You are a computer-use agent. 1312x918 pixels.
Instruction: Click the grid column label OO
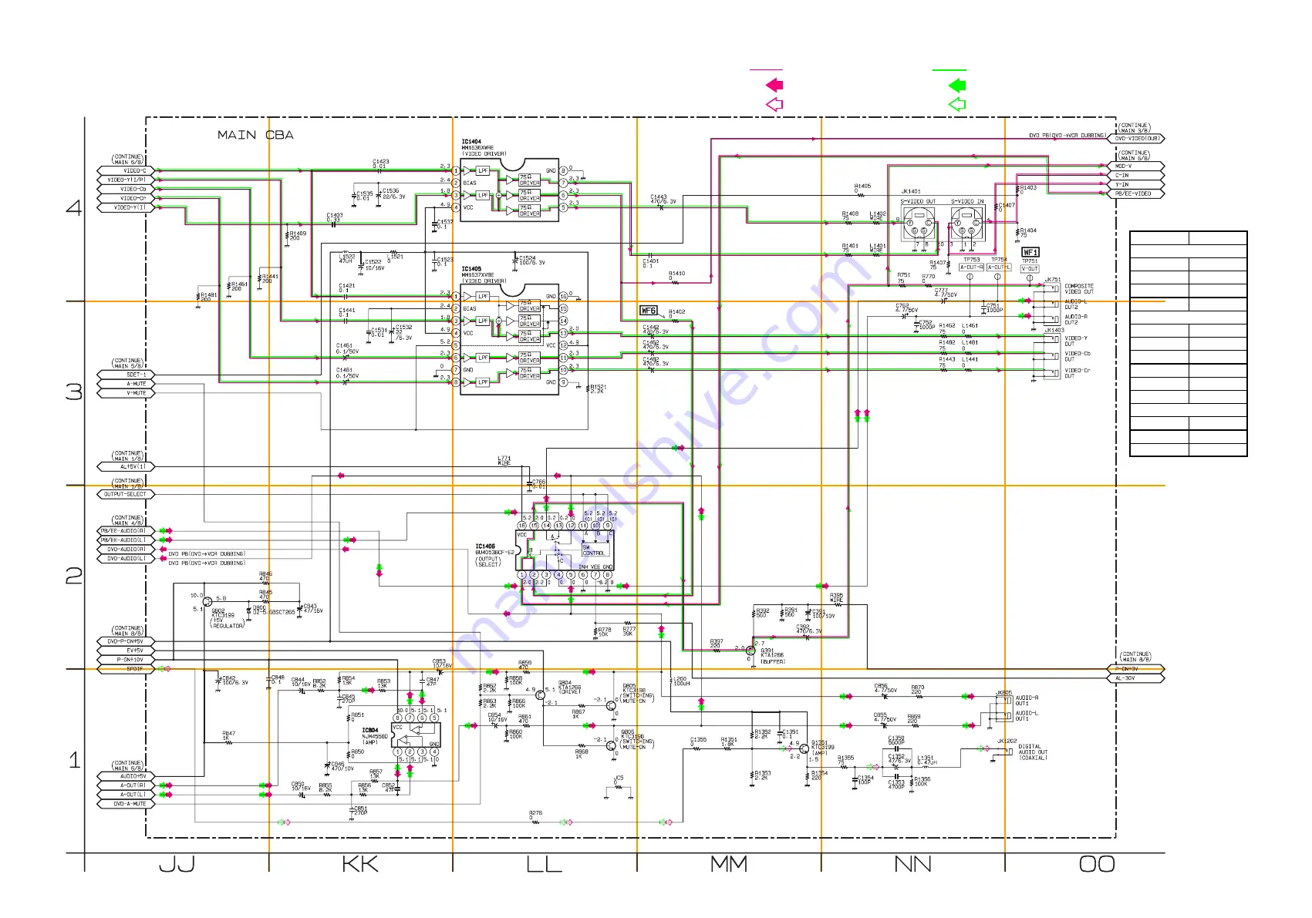[1097, 864]
